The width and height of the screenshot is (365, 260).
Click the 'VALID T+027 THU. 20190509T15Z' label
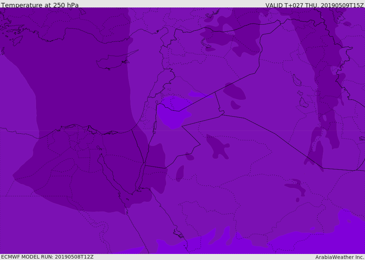tap(314, 5)
